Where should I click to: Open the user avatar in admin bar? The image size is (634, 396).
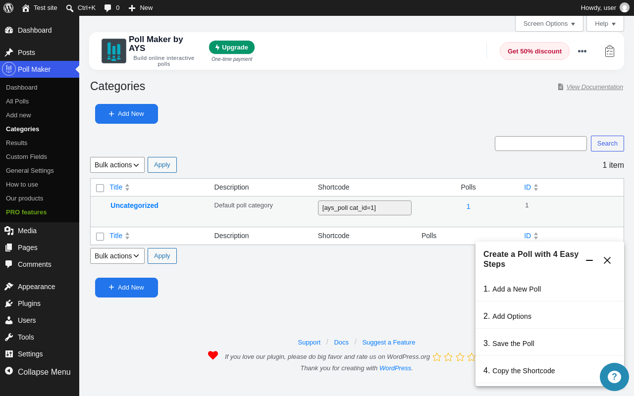(x=625, y=8)
